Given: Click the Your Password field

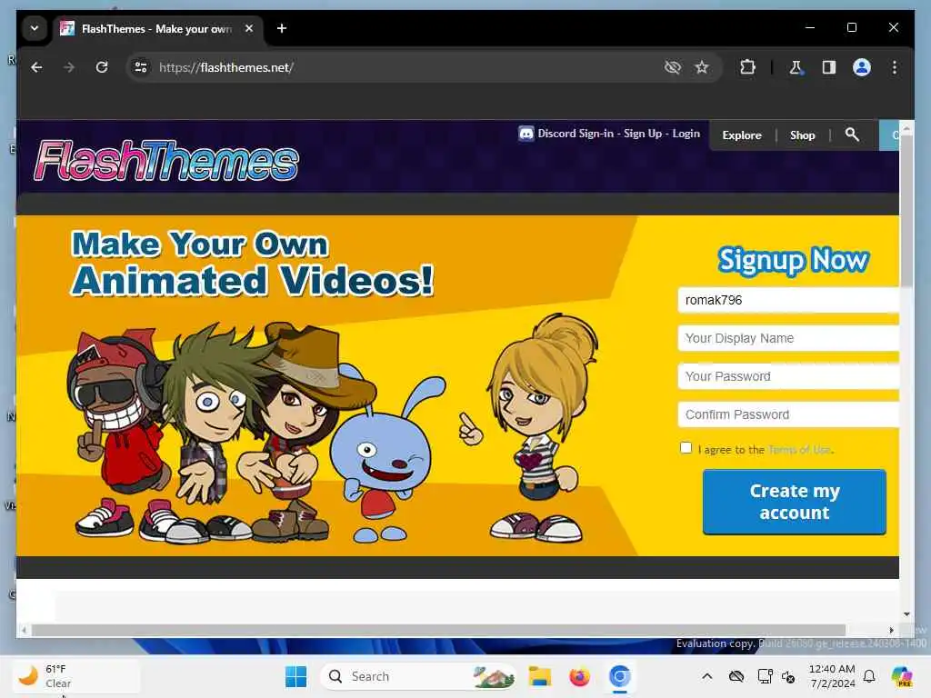Looking at the screenshot, I should 788,376.
